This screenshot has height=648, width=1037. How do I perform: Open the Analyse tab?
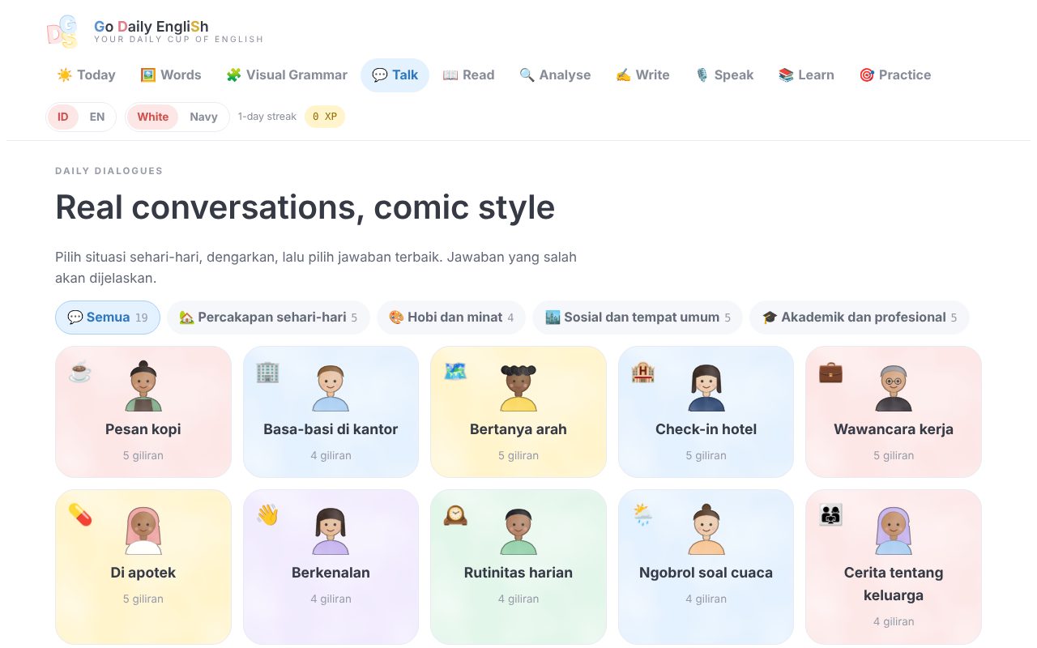[555, 75]
